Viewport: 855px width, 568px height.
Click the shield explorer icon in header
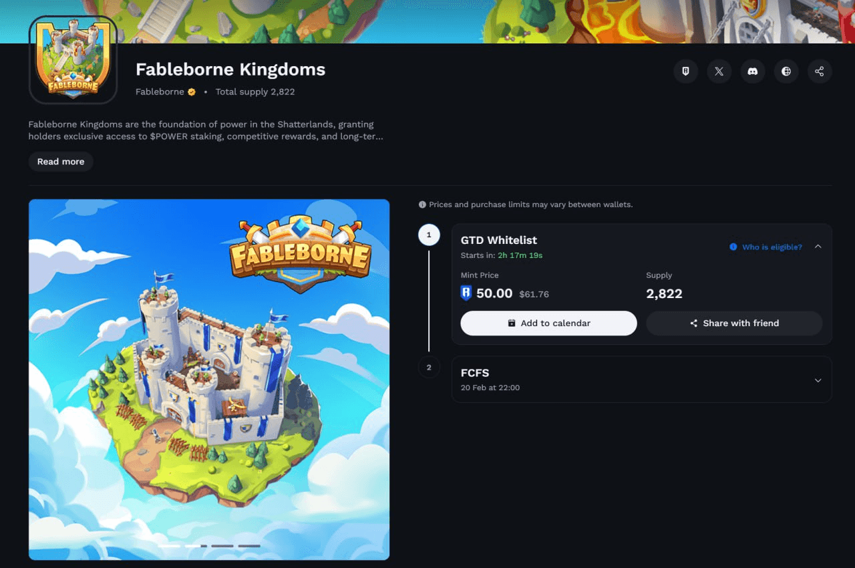pos(685,71)
